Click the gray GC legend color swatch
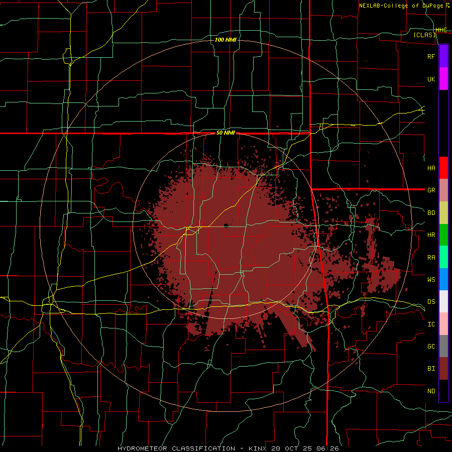The image size is (452, 452). [443, 346]
